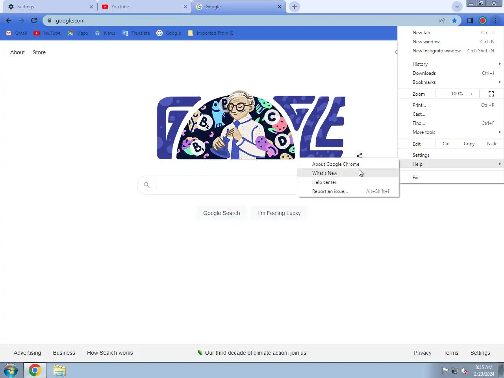This screenshot has width=504, height=378.
Task: Open the Store link
Action: pos(39,52)
